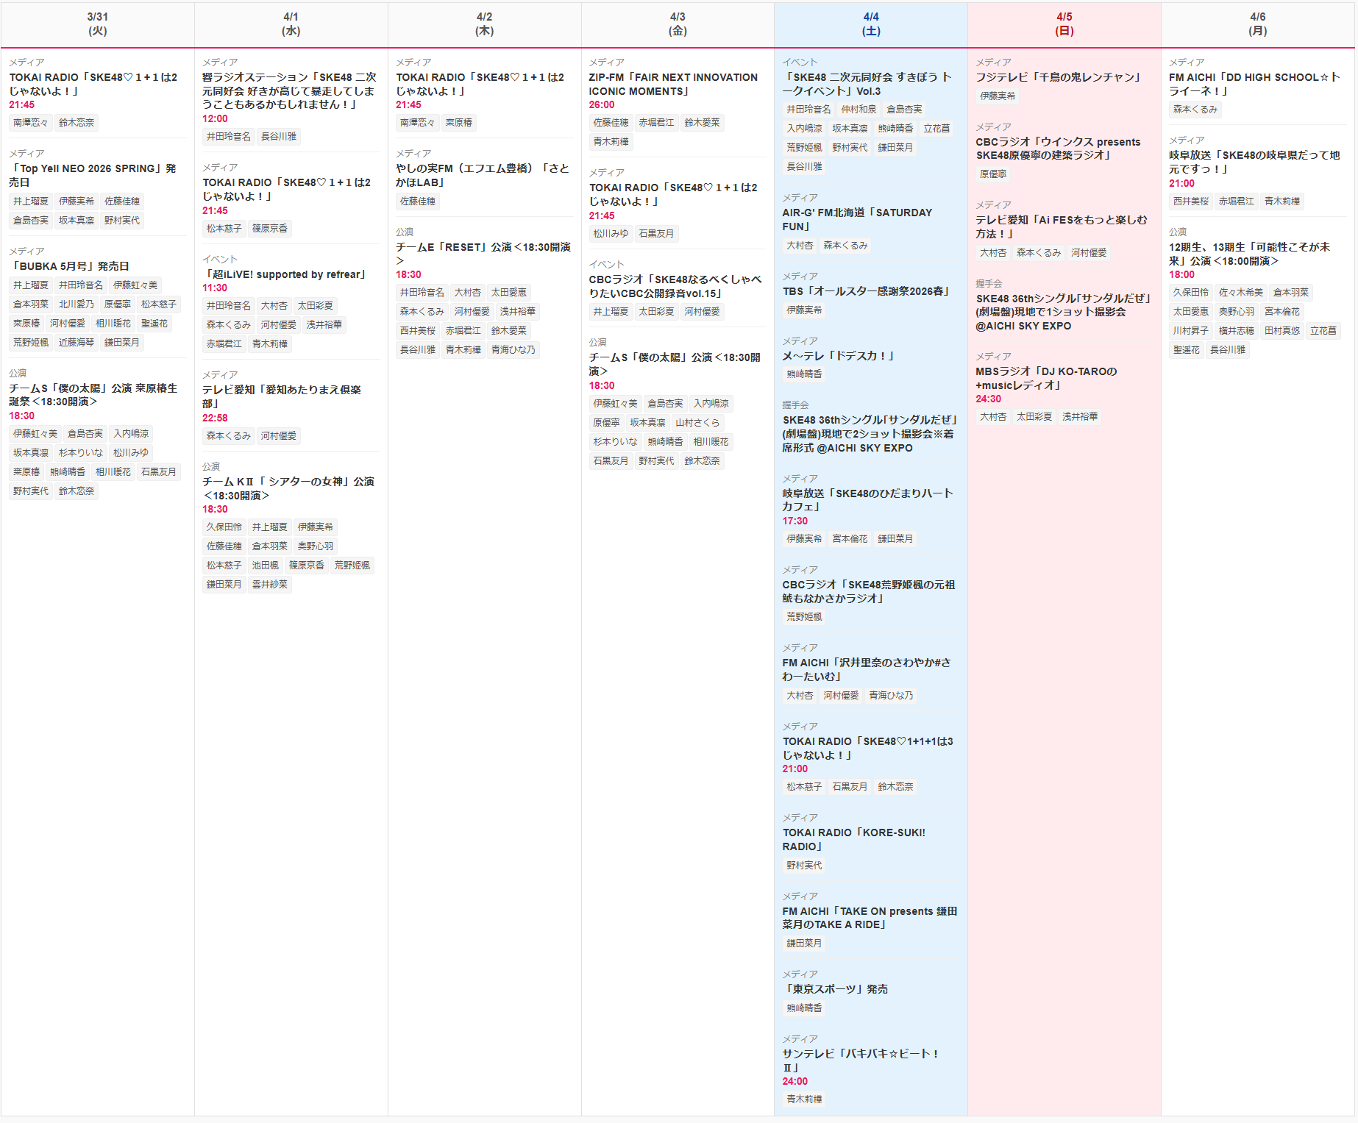Open CBCラジオ公開録音vol.15 event entry
The height and width of the screenshot is (1123, 1358).
pyautogui.click(x=675, y=286)
